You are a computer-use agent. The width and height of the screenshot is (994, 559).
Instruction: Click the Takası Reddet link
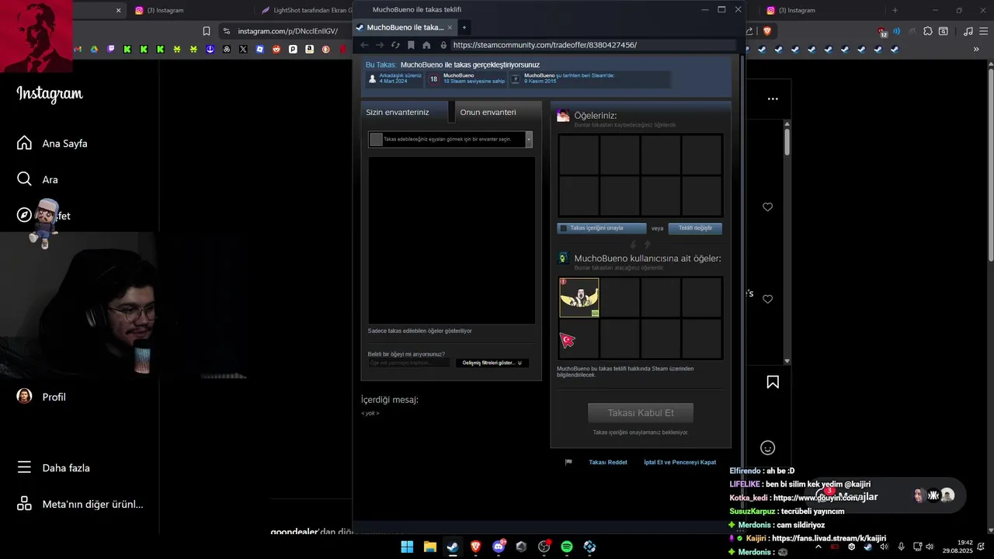[607, 462]
